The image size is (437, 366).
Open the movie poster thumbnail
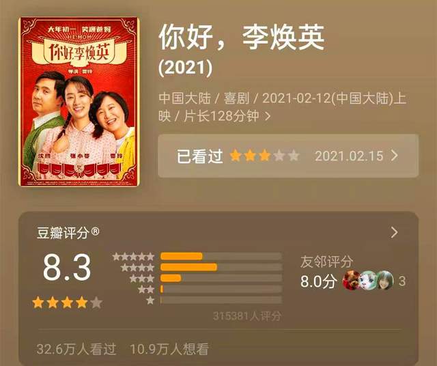click(79, 102)
